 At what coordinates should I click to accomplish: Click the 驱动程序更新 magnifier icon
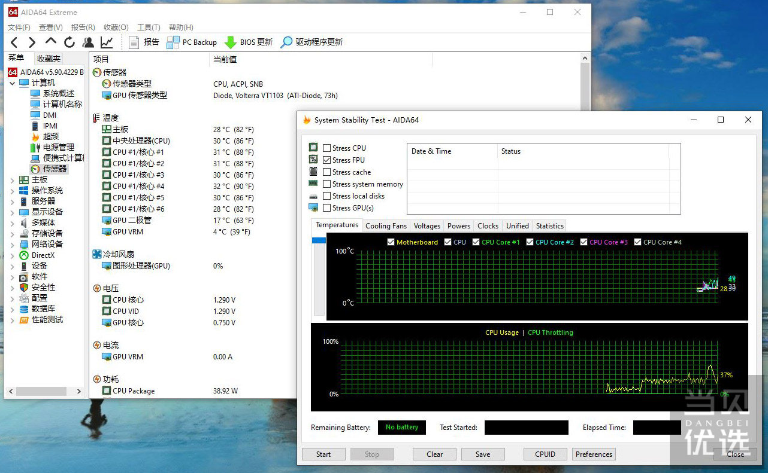pyautogui.click(x=287, y=42)
